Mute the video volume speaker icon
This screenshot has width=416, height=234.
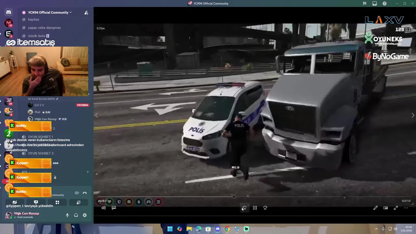(103, 208)
